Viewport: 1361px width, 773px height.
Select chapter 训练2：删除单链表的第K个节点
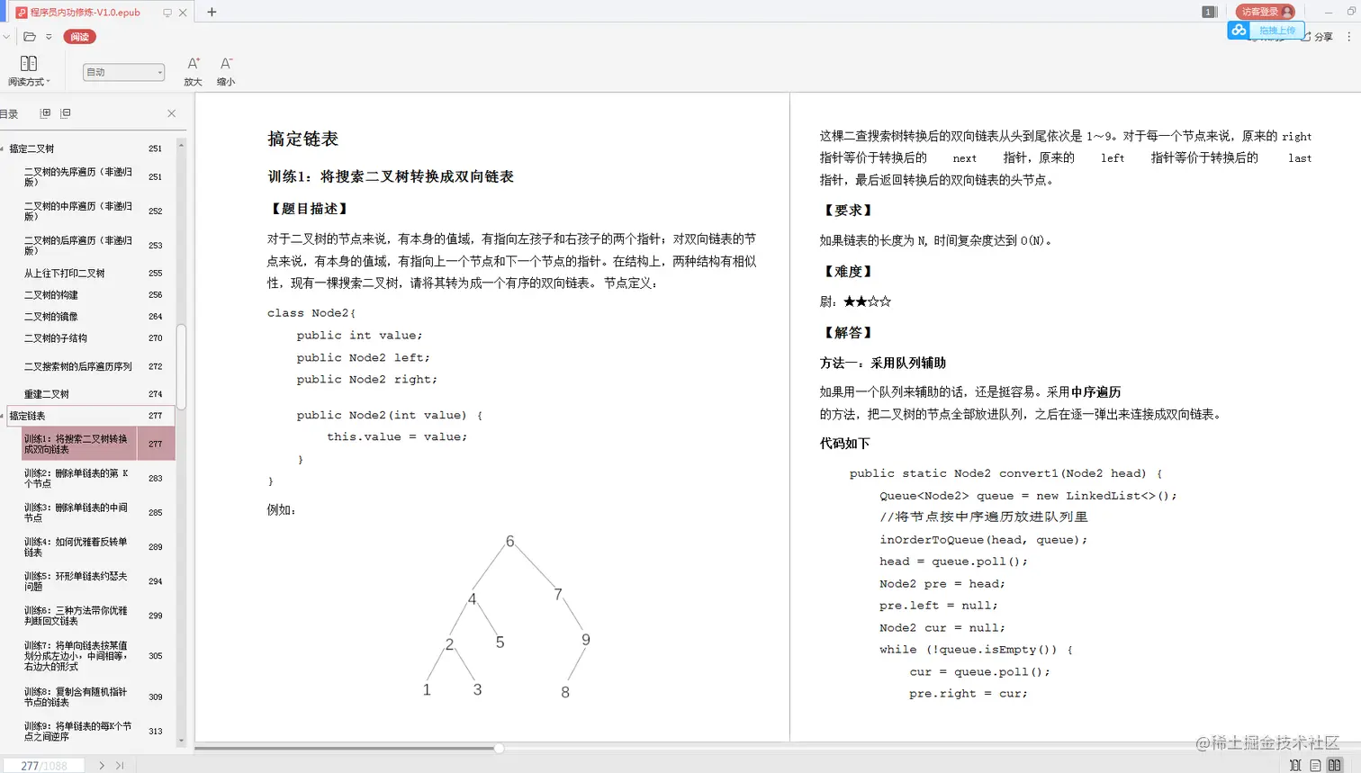click(x=77, y=478)
